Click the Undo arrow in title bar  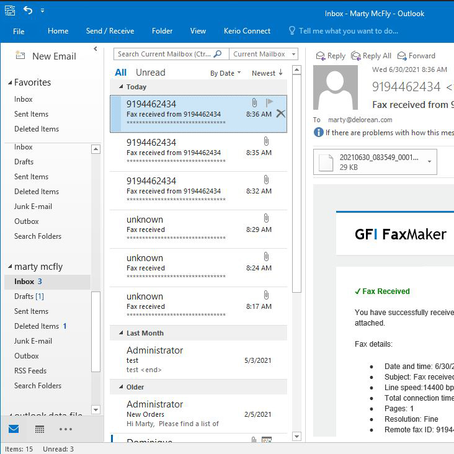pos(28,11)
